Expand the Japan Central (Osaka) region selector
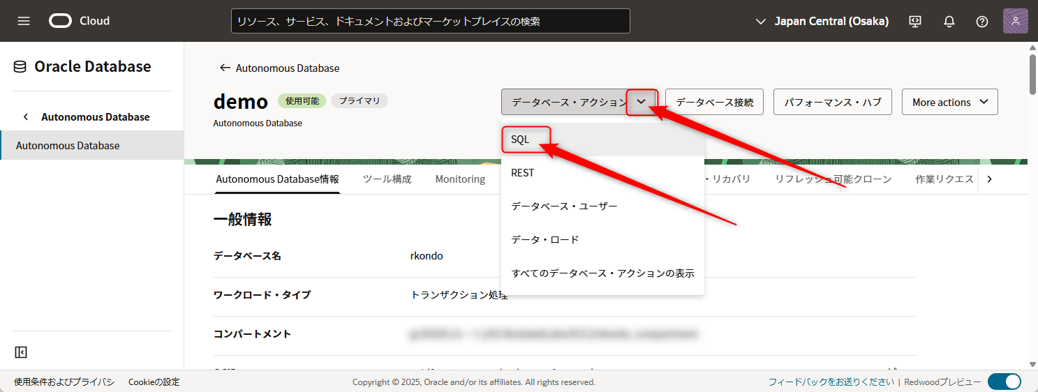The image size is (1038, 392). (x=822, y=22)
